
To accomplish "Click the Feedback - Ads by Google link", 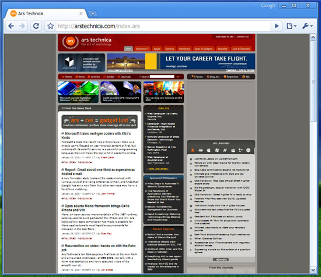I will (x=240, y=70).
